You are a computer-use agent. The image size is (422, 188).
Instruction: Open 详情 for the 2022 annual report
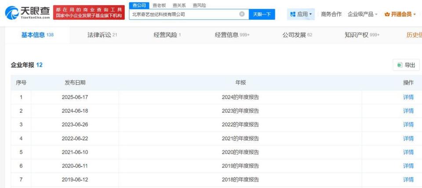tap(408, 125)
